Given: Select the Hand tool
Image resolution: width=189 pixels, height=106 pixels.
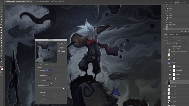Looking at the screenshot, I should (x=1, y=59).
